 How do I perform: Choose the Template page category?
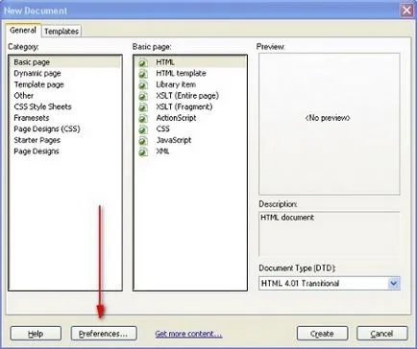38,84
